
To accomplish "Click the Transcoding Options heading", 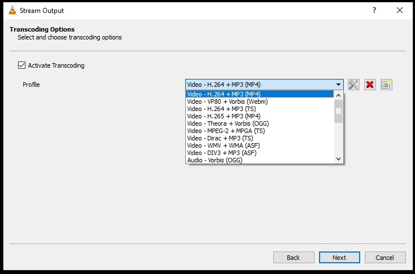I will click(42, 29).
